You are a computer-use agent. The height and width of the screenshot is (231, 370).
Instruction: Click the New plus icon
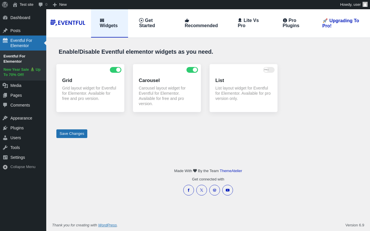55,5
